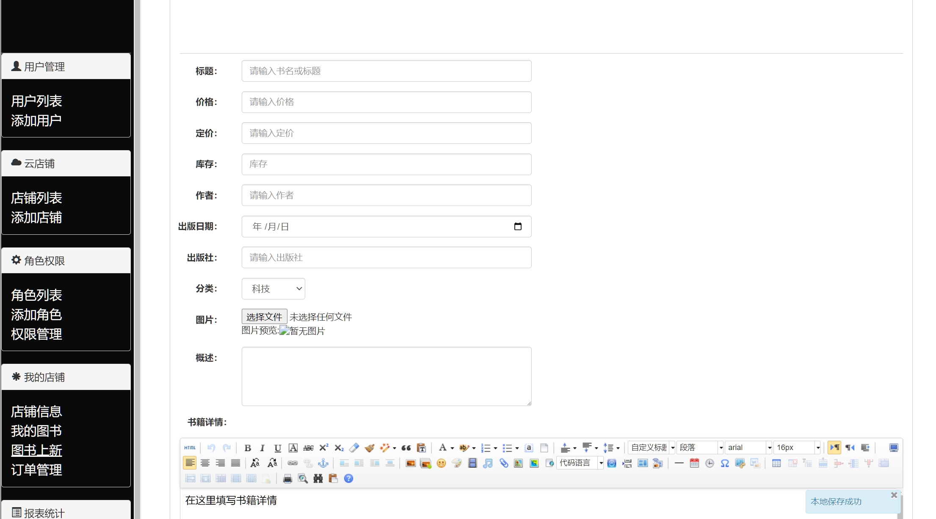
Task: Open search and replace with the binoculars icon
Action: pyautogui.click(x=318, y=478)
